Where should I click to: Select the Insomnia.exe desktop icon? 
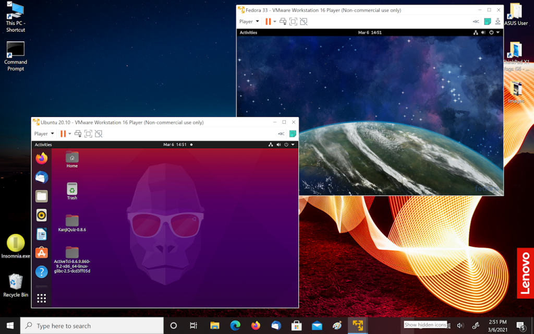(16, 246)
